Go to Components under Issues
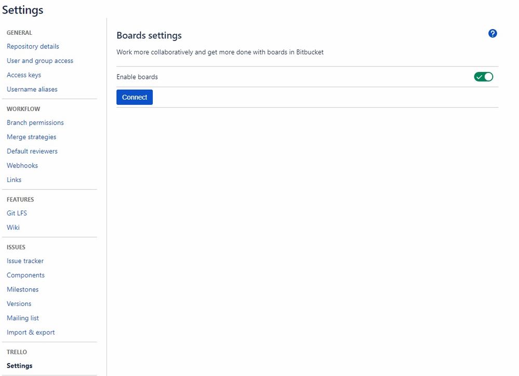This screenshot has height=376, width=519. [25, 275]
